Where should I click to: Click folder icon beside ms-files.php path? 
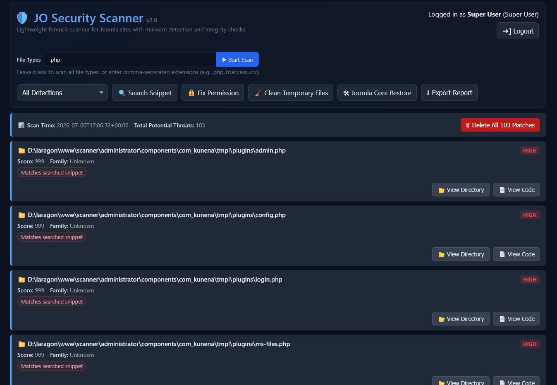tap(22, 344)
